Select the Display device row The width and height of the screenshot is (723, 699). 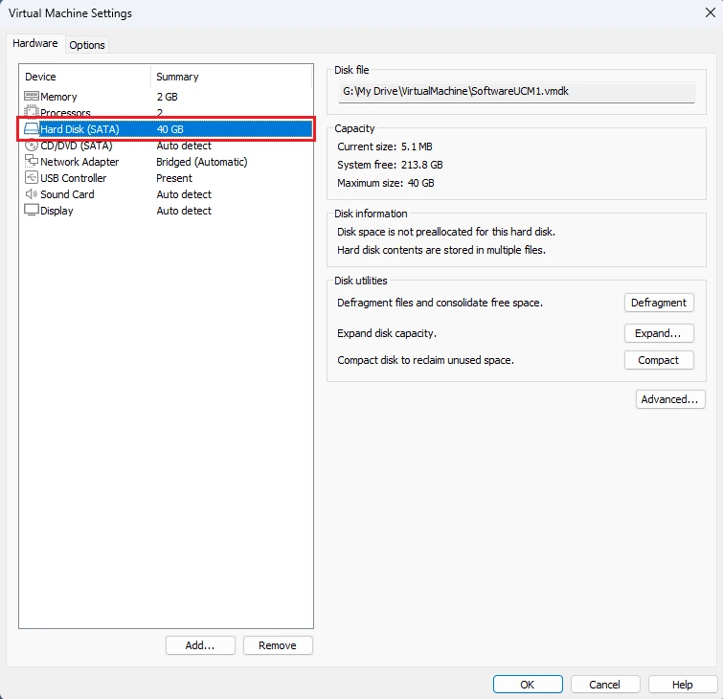(166, 211)
